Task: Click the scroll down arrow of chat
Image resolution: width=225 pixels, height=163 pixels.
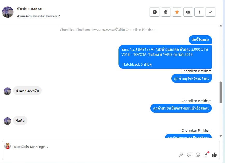Action: (221, 136)
